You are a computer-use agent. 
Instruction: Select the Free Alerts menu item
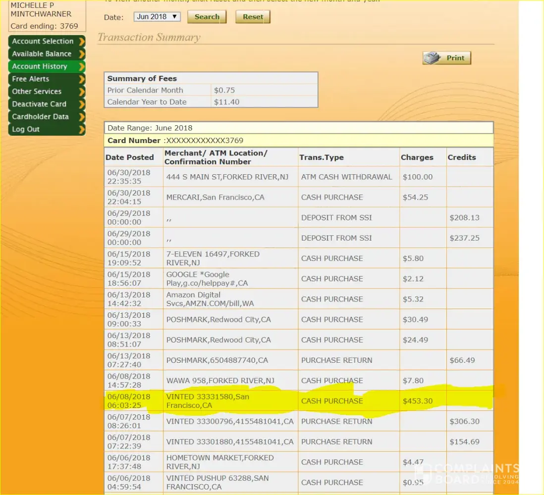tap(31, 79)
